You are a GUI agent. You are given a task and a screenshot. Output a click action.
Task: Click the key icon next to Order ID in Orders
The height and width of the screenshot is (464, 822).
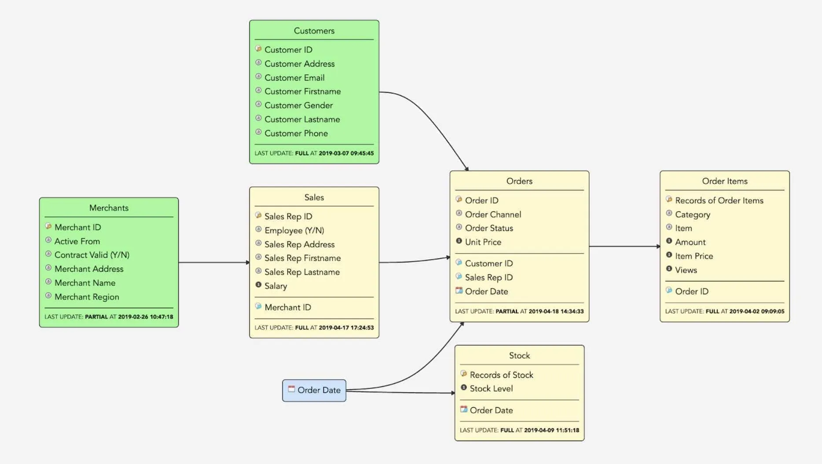[x=458, y=200]
